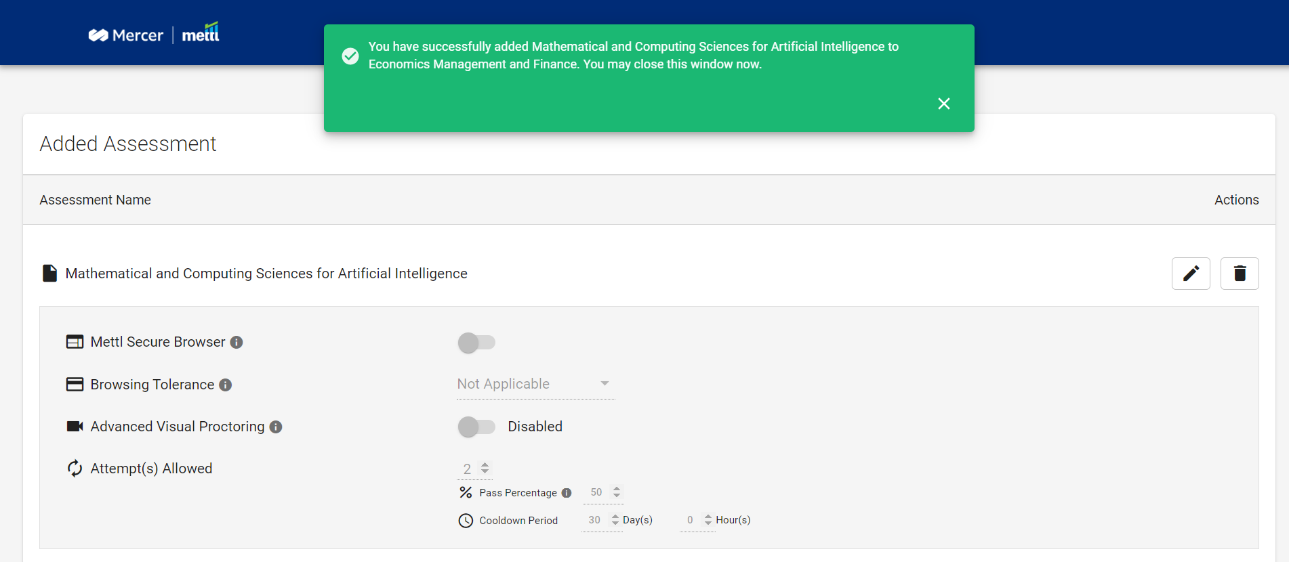Viewport: 1289px width, 562px height.
Task: Click the green success checkmark icon
Action: pyautogui.click(x=350, y=56)
